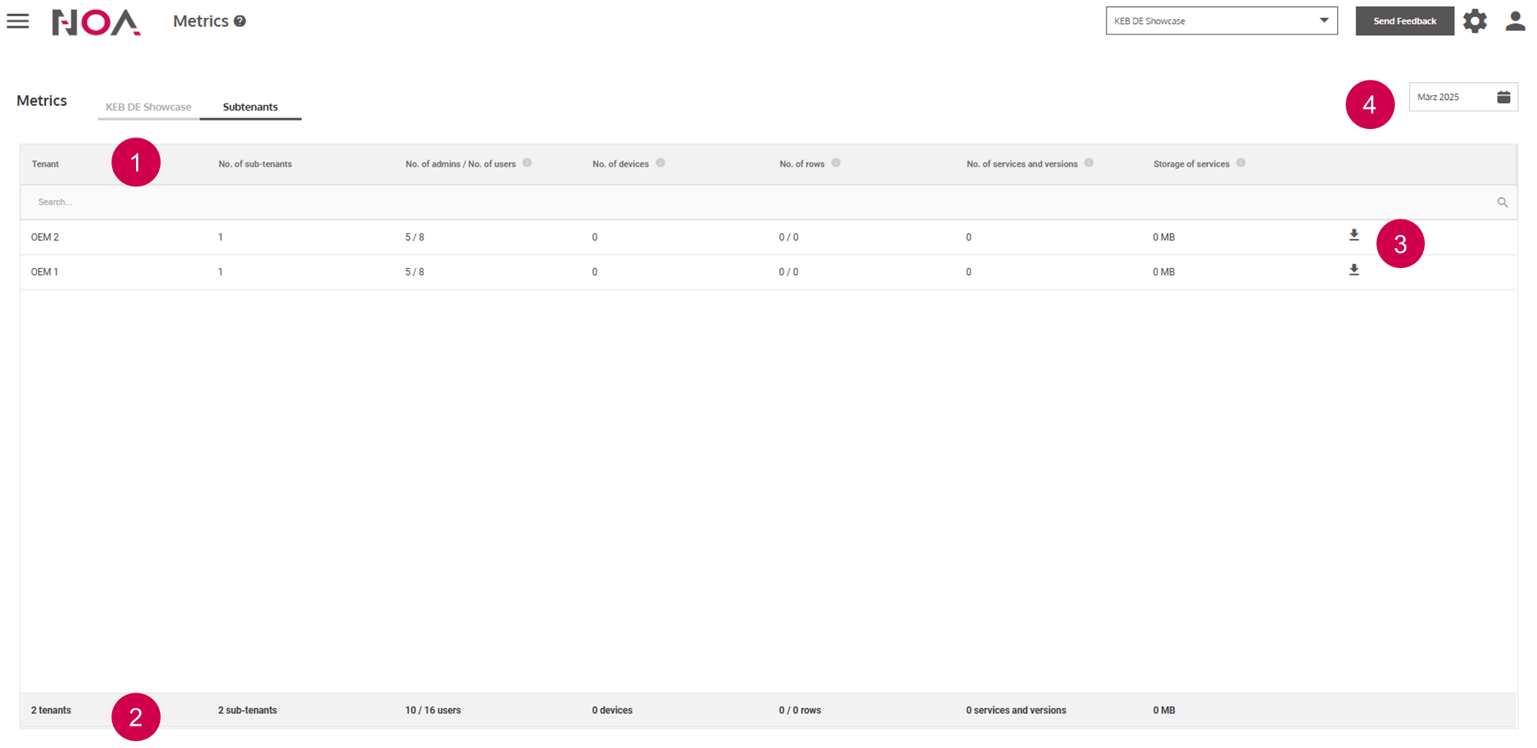Click the NOA logo
The image size is (1537, 748).
(x=96, y=22)
